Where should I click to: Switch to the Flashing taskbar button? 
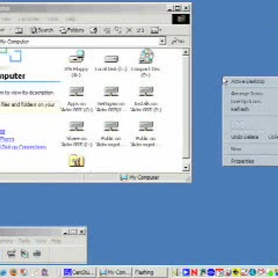(x=150, y=272)
